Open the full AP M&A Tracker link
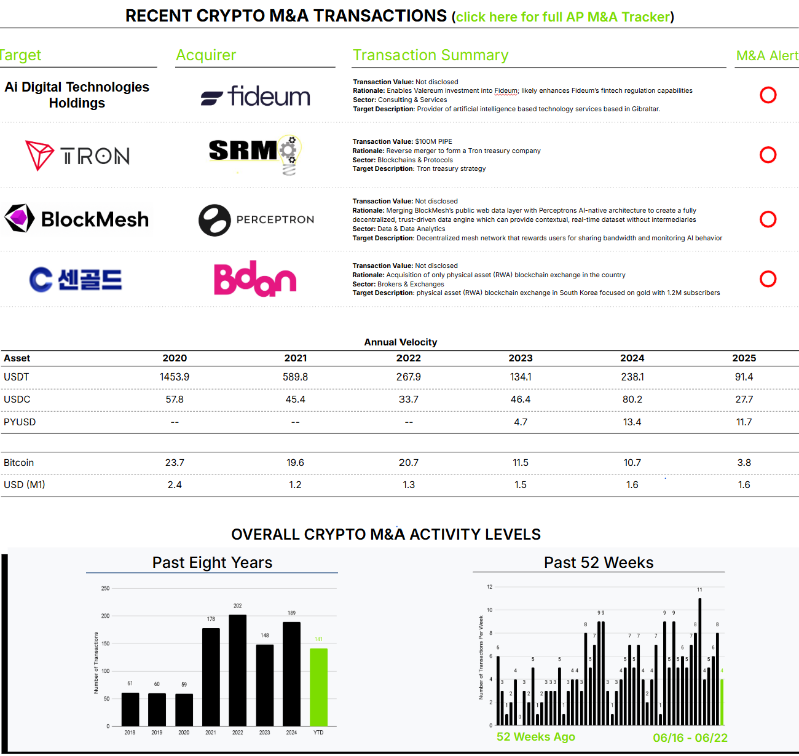Viewport: 799px width, 756px height. click(x=562, y=17)
